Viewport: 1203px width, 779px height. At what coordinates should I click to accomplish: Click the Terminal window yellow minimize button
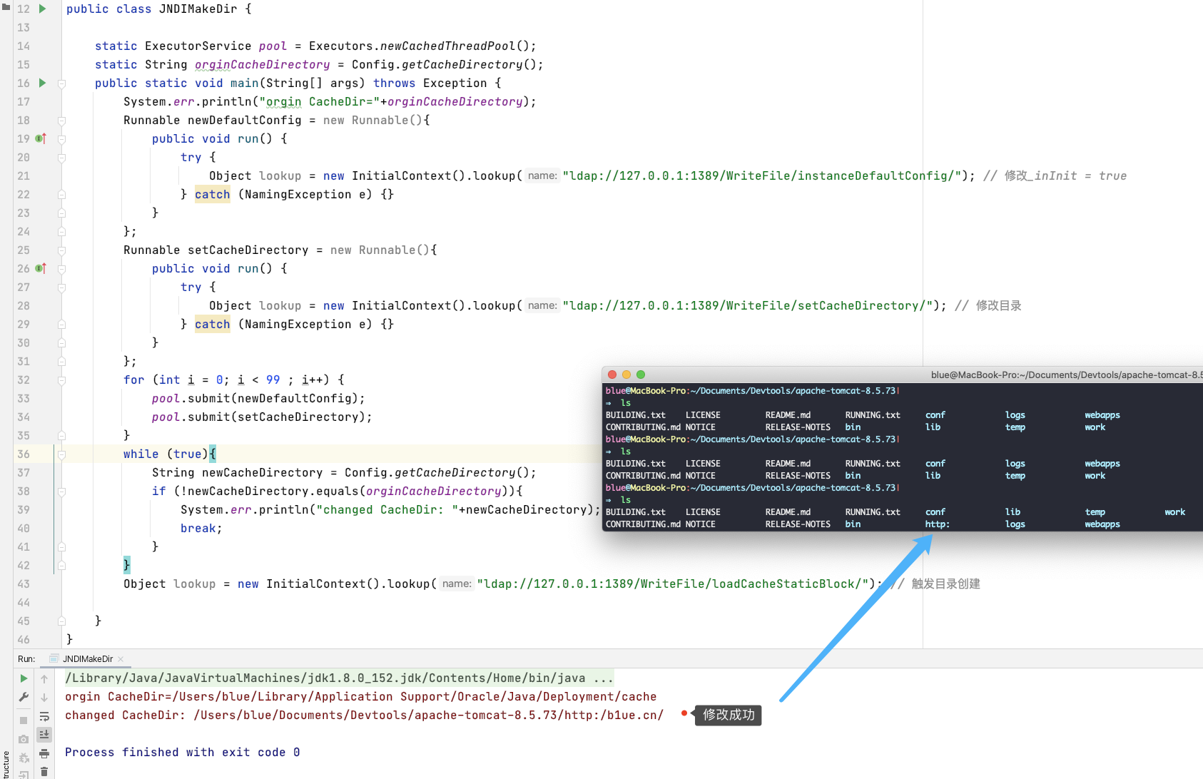click(626, 375)
